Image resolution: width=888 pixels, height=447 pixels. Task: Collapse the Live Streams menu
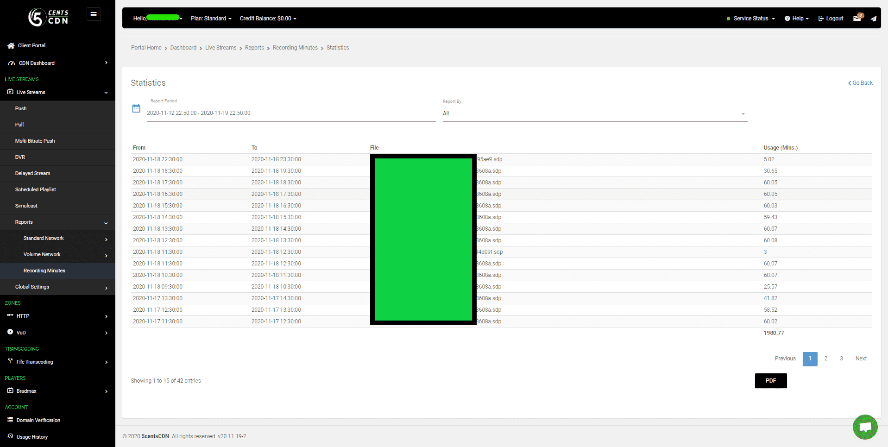(31, 92)
